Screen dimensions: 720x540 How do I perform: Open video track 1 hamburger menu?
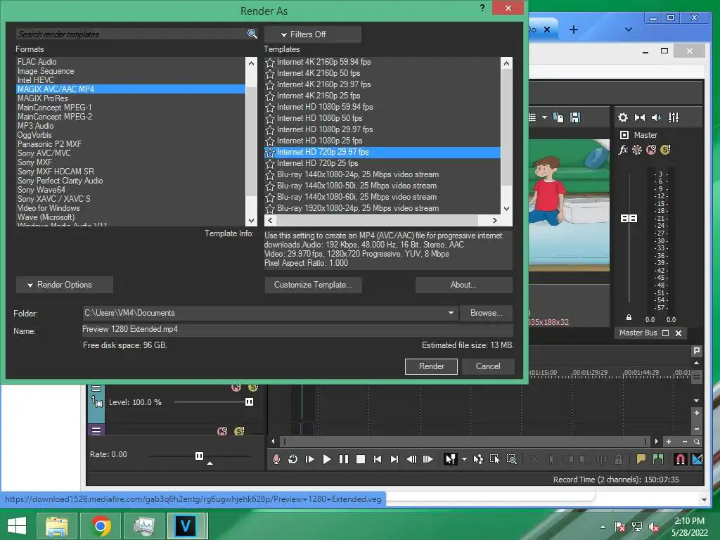[96, 388]
